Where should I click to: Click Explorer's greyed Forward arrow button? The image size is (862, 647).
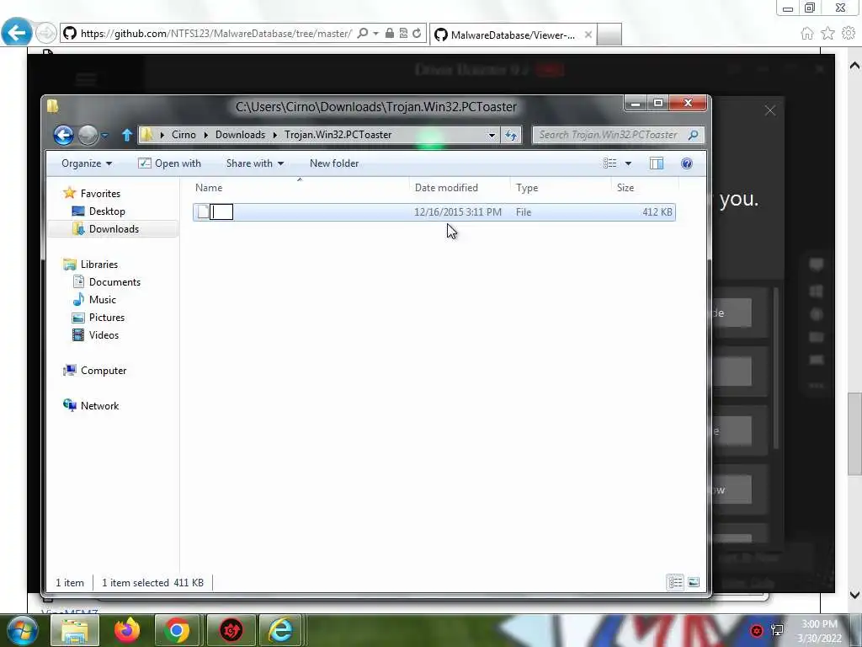pos(88,135)
